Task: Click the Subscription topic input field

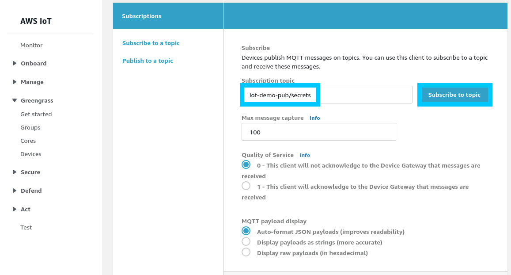Action: click(327, 95)
